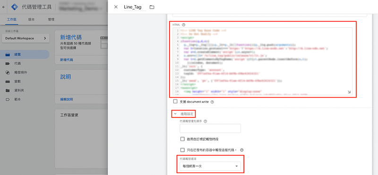Click the 工作區變更 heading
Screen dimensions: 378x175
click(69, 115)
